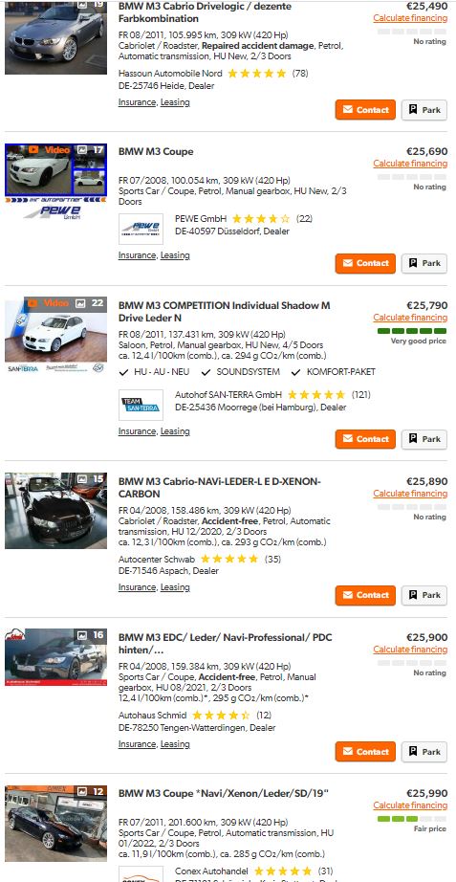Open the black BMW M3 Cabrio thumbnail photo
The width and height of the screenshot is (456, 882).
pyautogui.click(x=55, y=511)
